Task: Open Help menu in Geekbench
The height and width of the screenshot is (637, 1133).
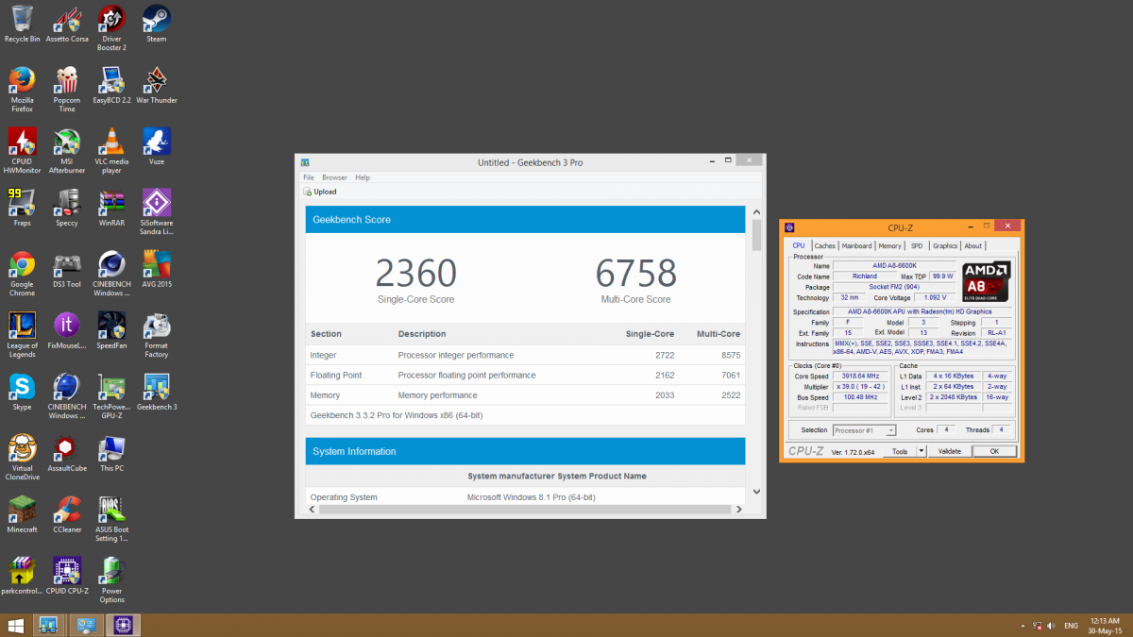Action: click(363, 177)
